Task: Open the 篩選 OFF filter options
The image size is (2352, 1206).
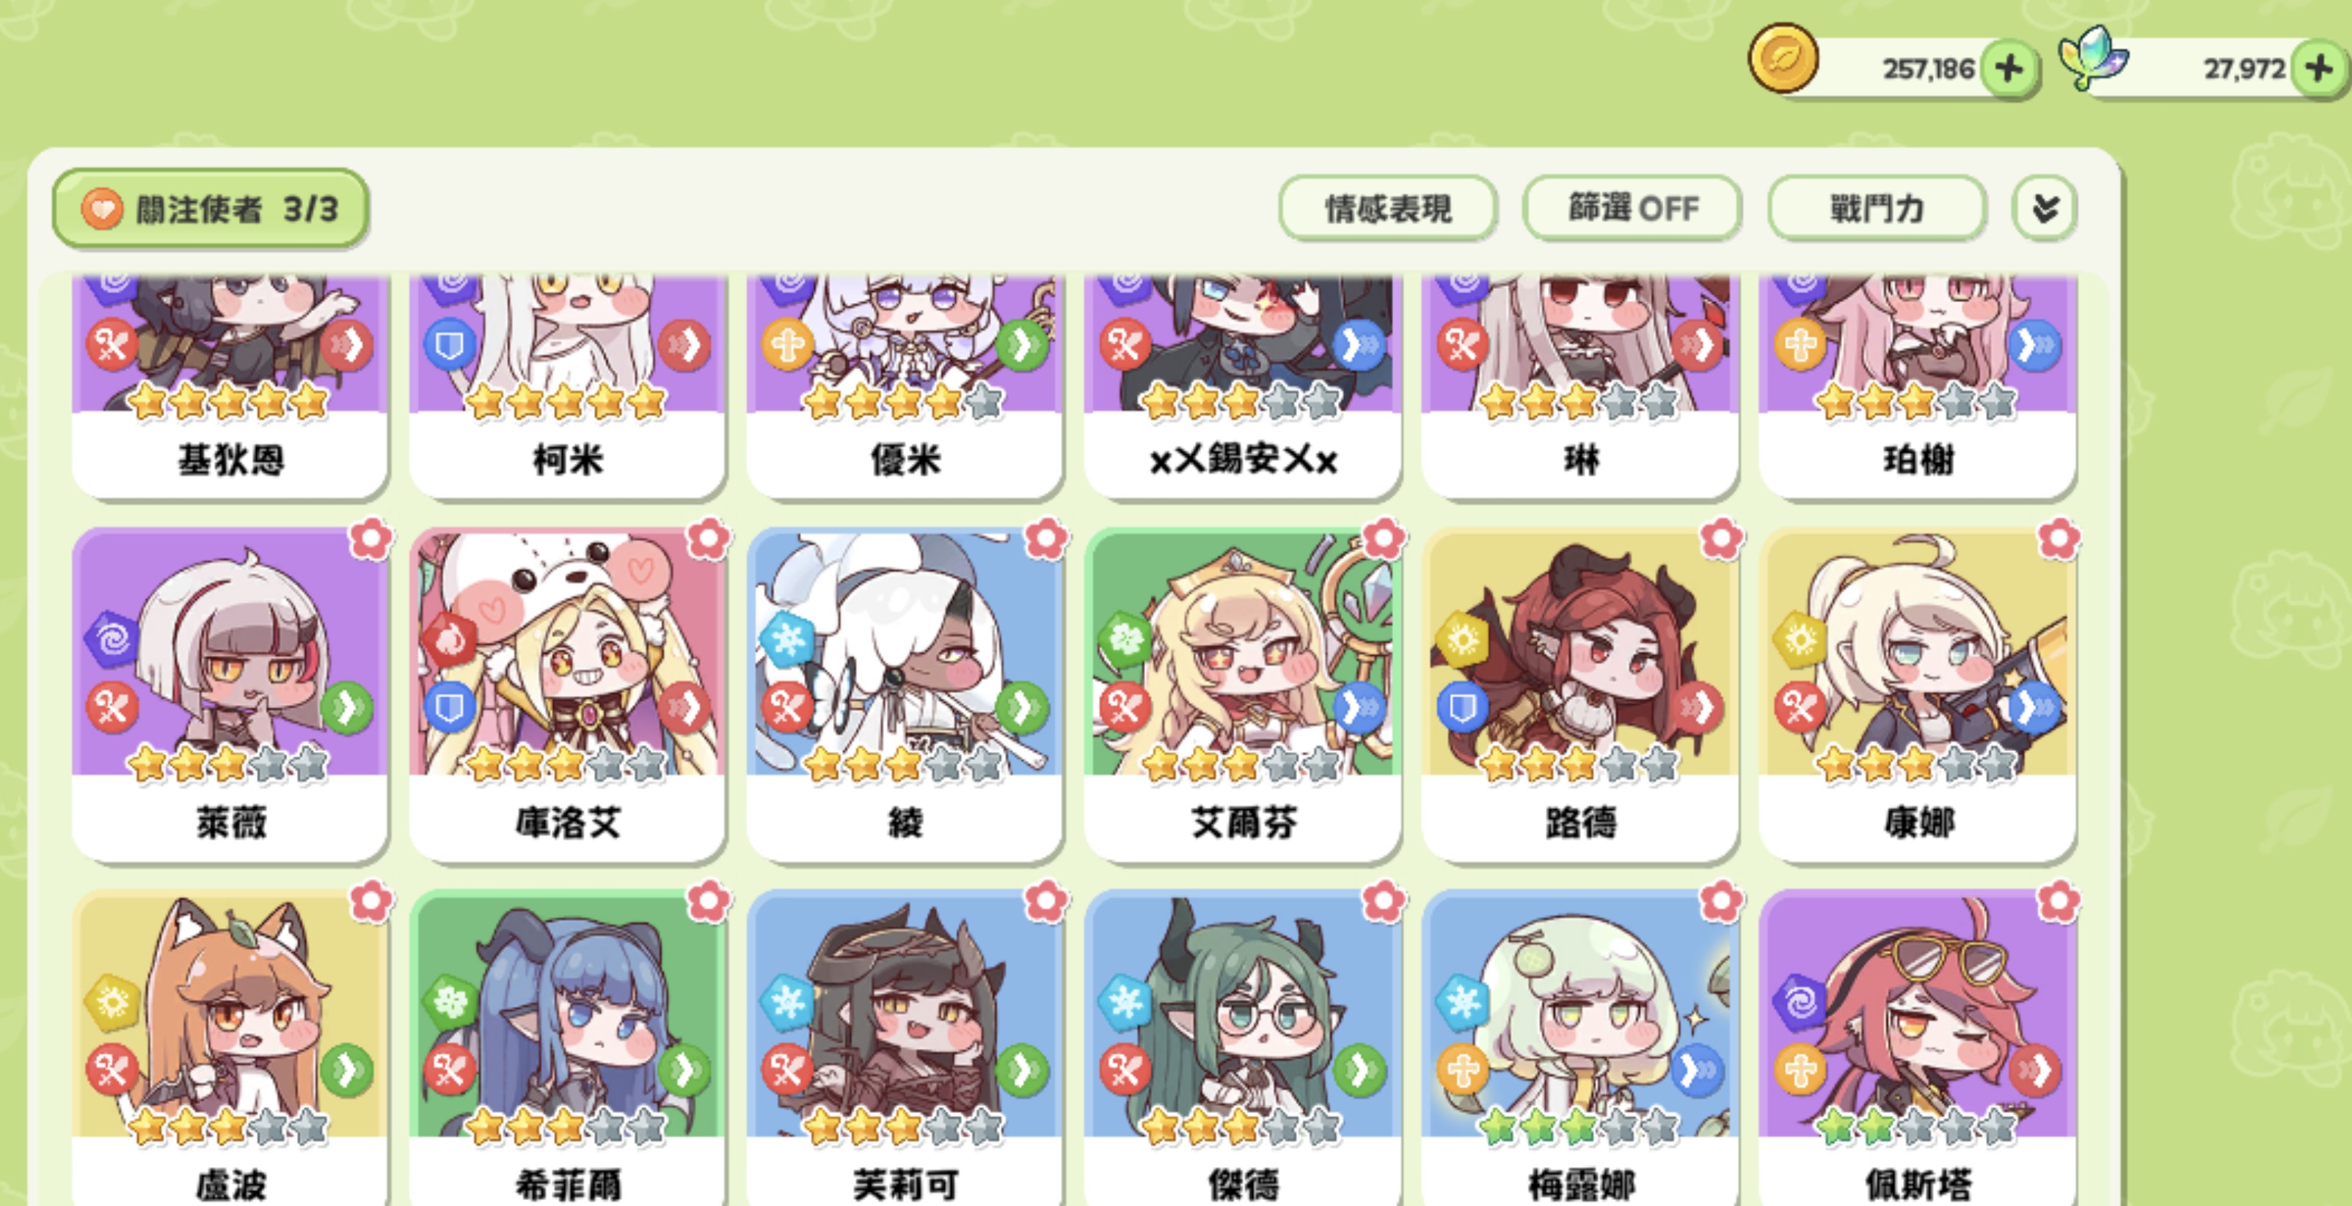Action: [x=1632, y=209]
